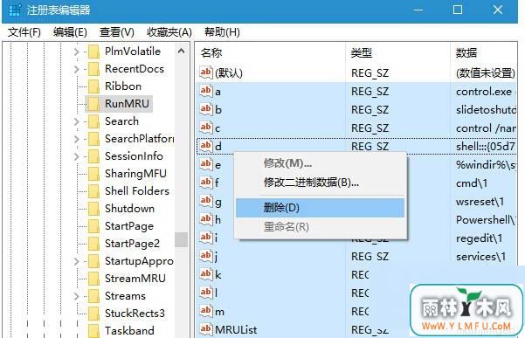Select the Shell Folders key
The width and height of the screenshot is (525, 338).
tap(137, 191)
